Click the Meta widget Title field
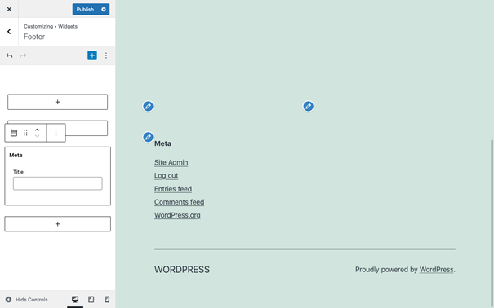Viewport: 494px width, 308px height. tap(58, 183)
